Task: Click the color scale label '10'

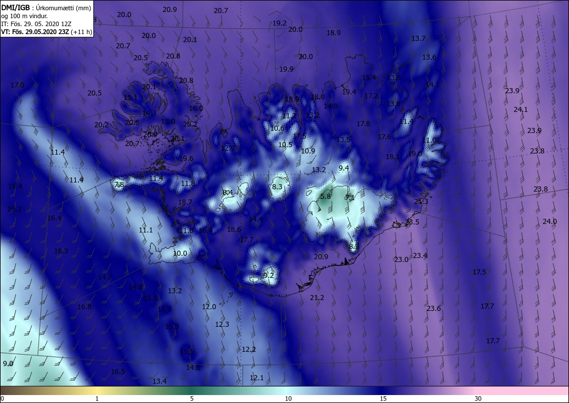Action: (288, 398)
